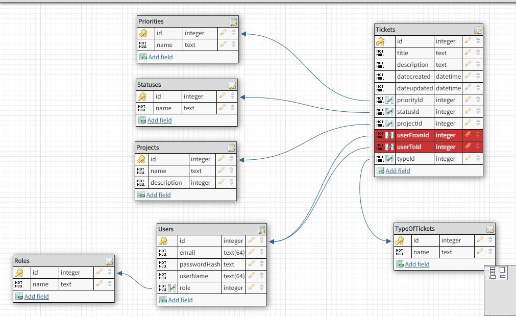The height and width of the screenshot is (317, 516).
Task: Select passwordHash field name in Users
Action: [x=200, y=264]
